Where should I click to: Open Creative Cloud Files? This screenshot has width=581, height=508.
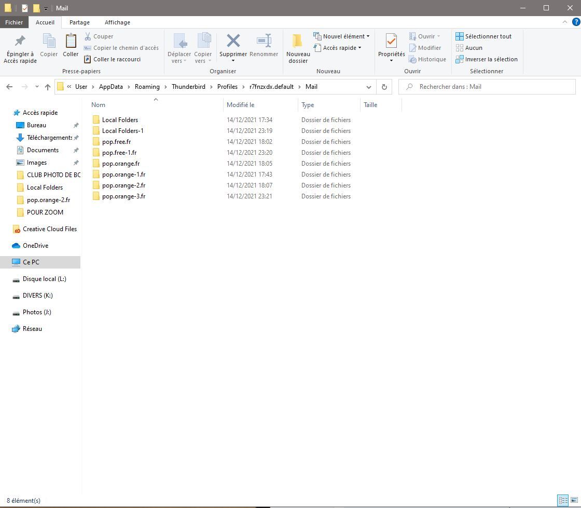coord(50,229)
